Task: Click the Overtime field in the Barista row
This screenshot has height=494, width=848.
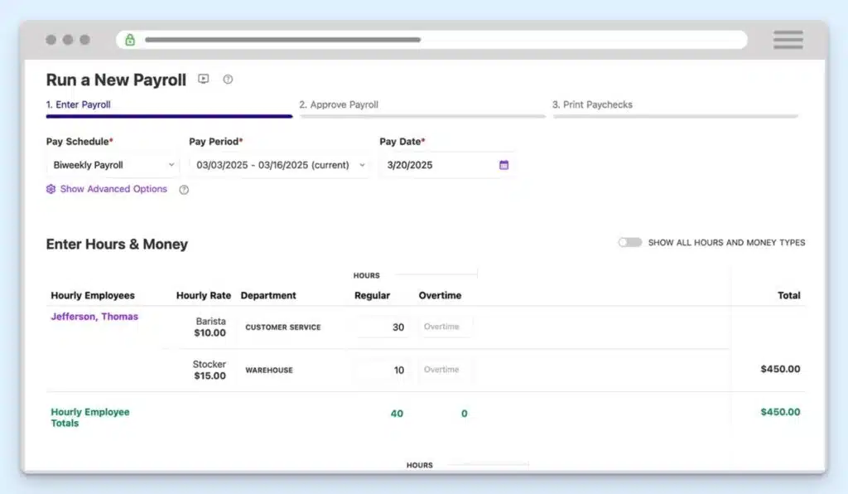Action: click(x=445, y=327)
